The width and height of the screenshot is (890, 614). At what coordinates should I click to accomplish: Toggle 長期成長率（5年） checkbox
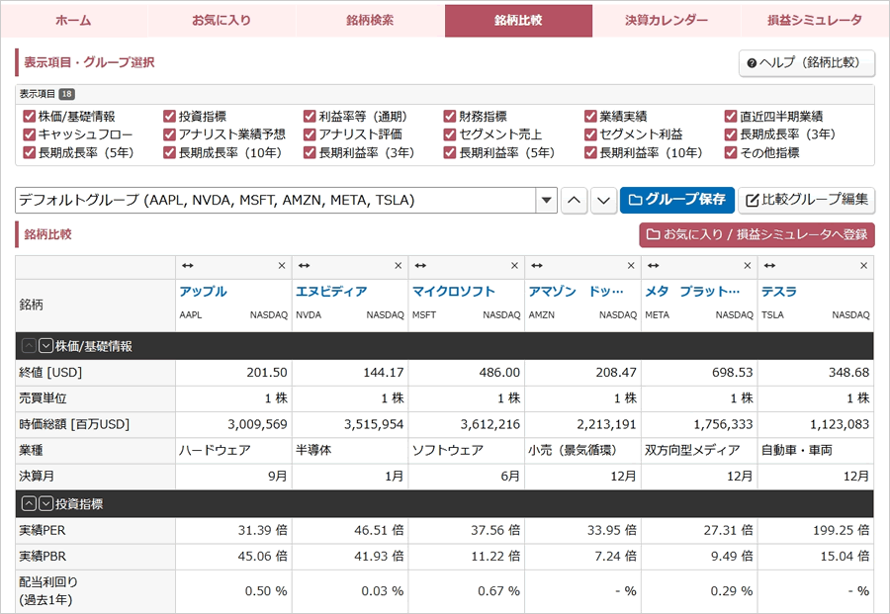coord(30,152)
